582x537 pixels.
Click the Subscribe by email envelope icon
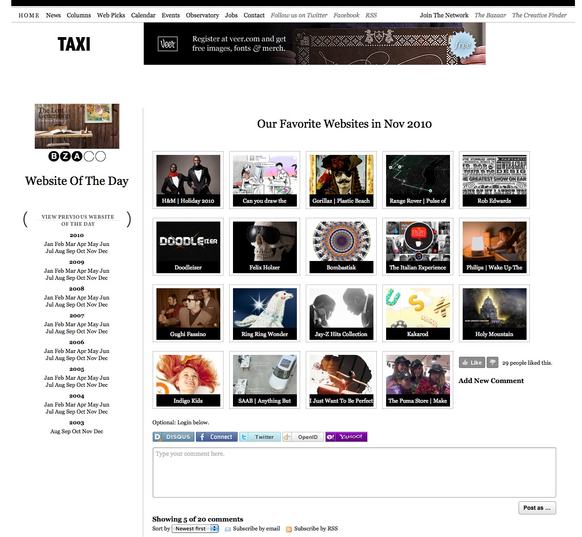coord(228,529)
